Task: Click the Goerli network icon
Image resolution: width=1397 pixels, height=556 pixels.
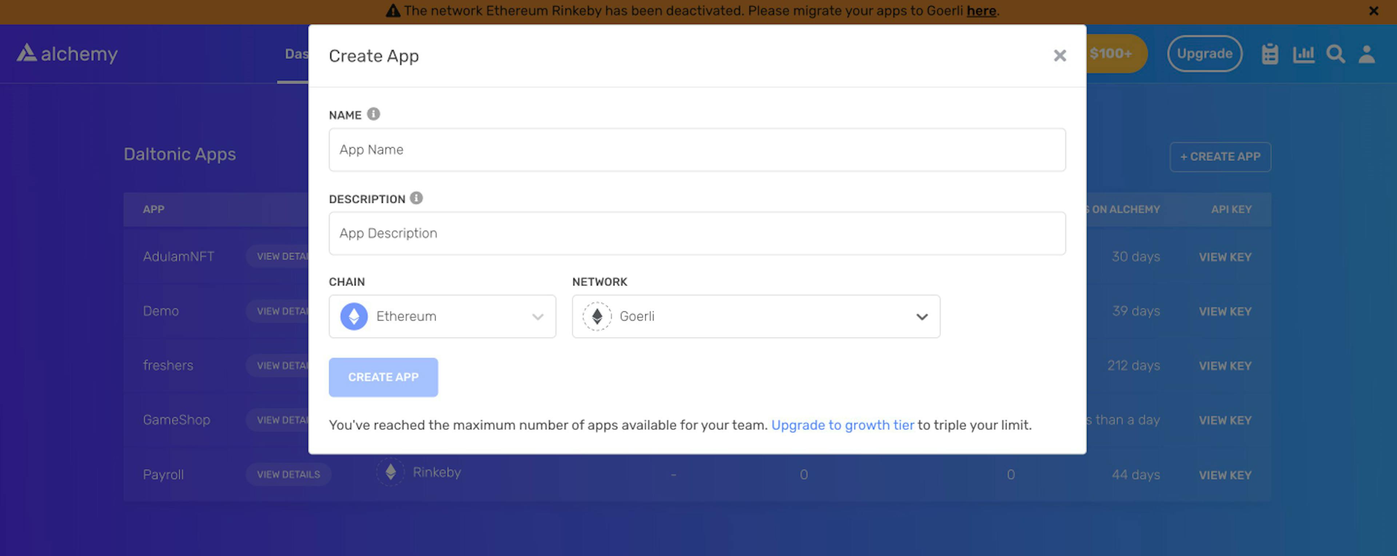Action: point(597,316)
